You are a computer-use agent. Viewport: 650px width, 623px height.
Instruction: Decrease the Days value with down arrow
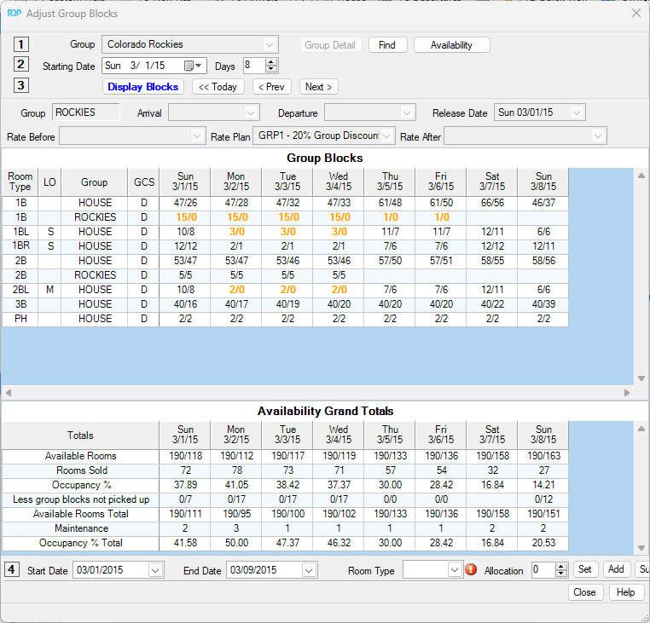(x=271, y=69)
